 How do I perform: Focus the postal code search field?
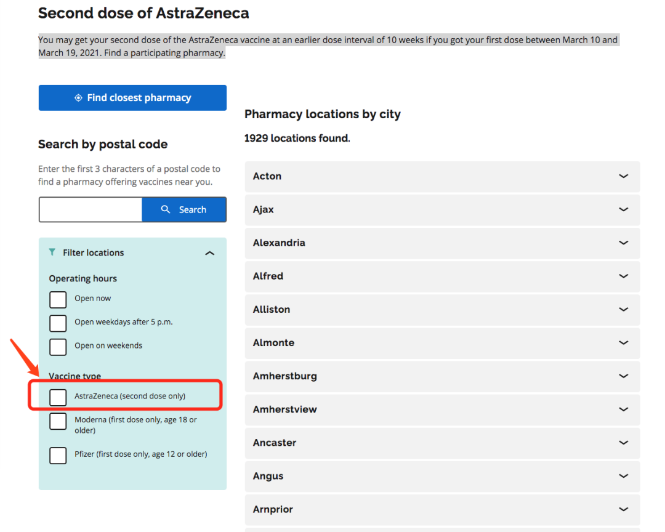point(91,209)
